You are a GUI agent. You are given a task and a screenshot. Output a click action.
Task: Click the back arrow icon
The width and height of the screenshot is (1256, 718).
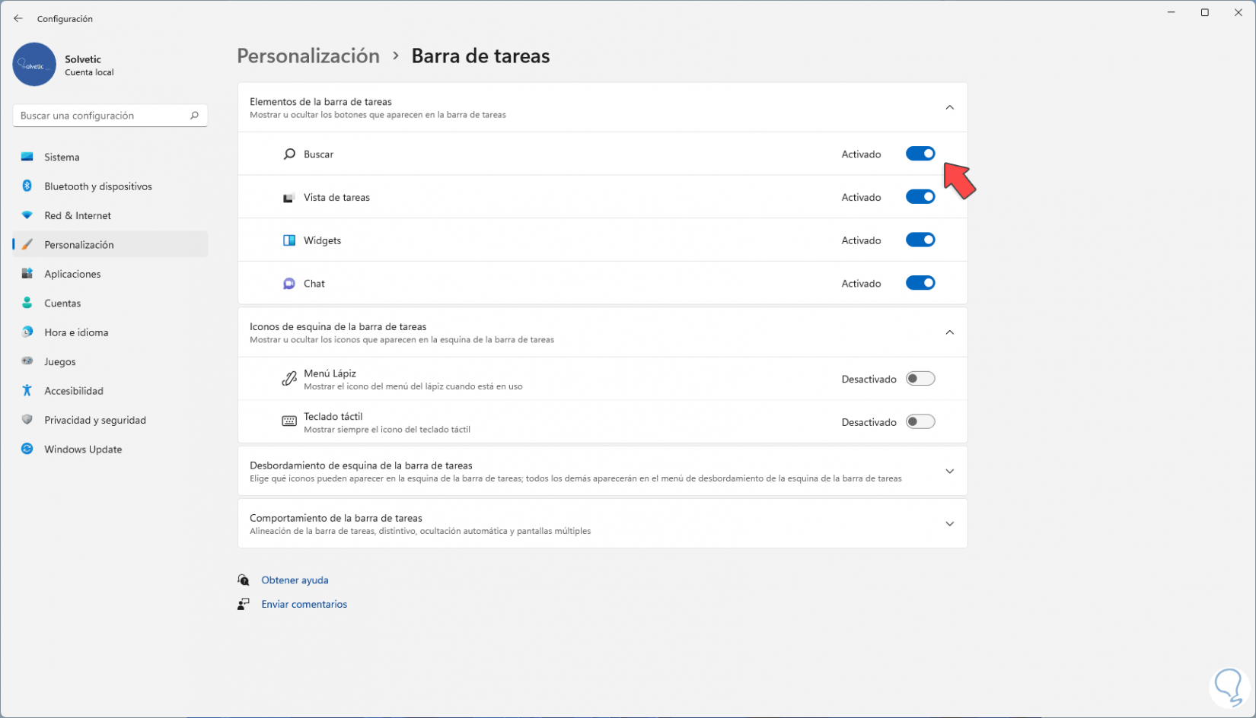[x=18, y=18]
